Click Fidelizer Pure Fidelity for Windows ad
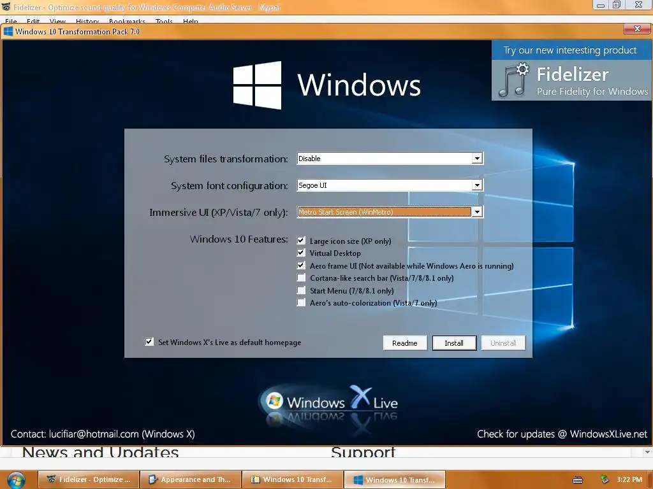 tap(571, 80)
